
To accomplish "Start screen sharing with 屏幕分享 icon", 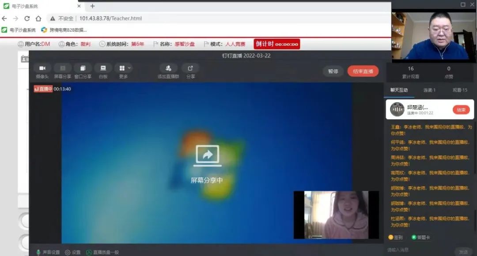I will pos(62,68).
